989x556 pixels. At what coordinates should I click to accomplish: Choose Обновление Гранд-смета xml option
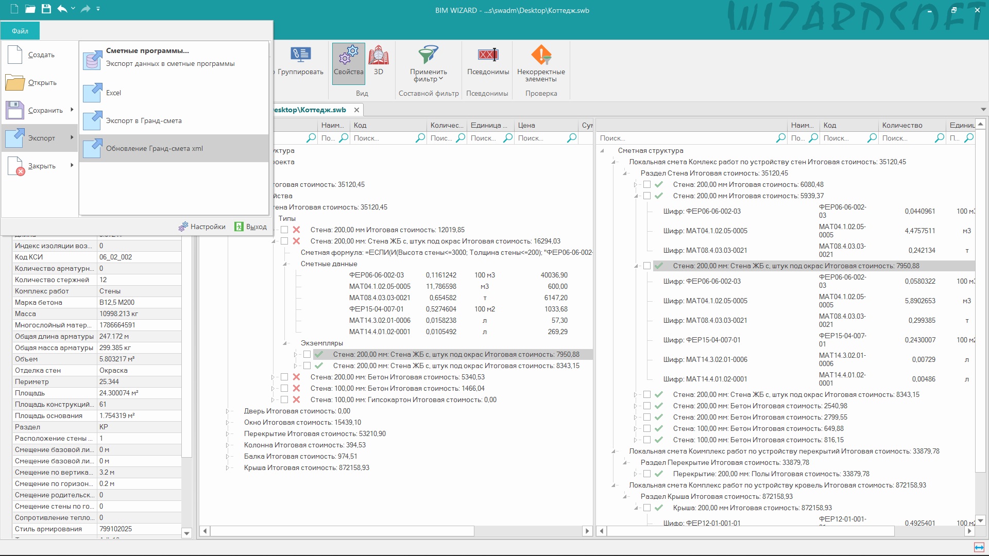pos(174,148)
